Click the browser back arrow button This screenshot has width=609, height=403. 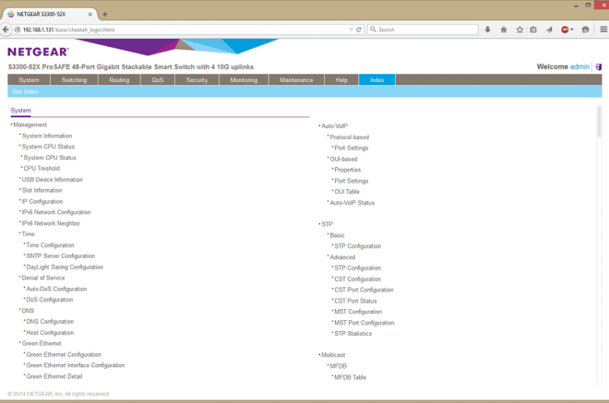tap(5, 30)
